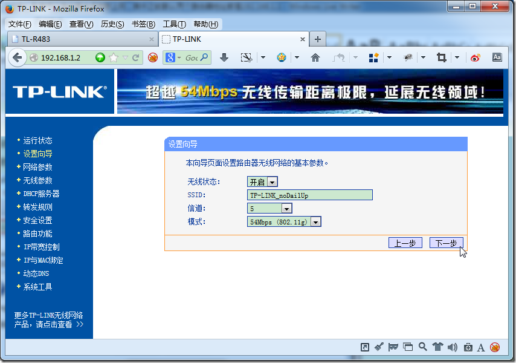The width and height of the screenshot is (516, 363).
Task: Click the green go arrow in address bar
Action: tap(100, 57)
